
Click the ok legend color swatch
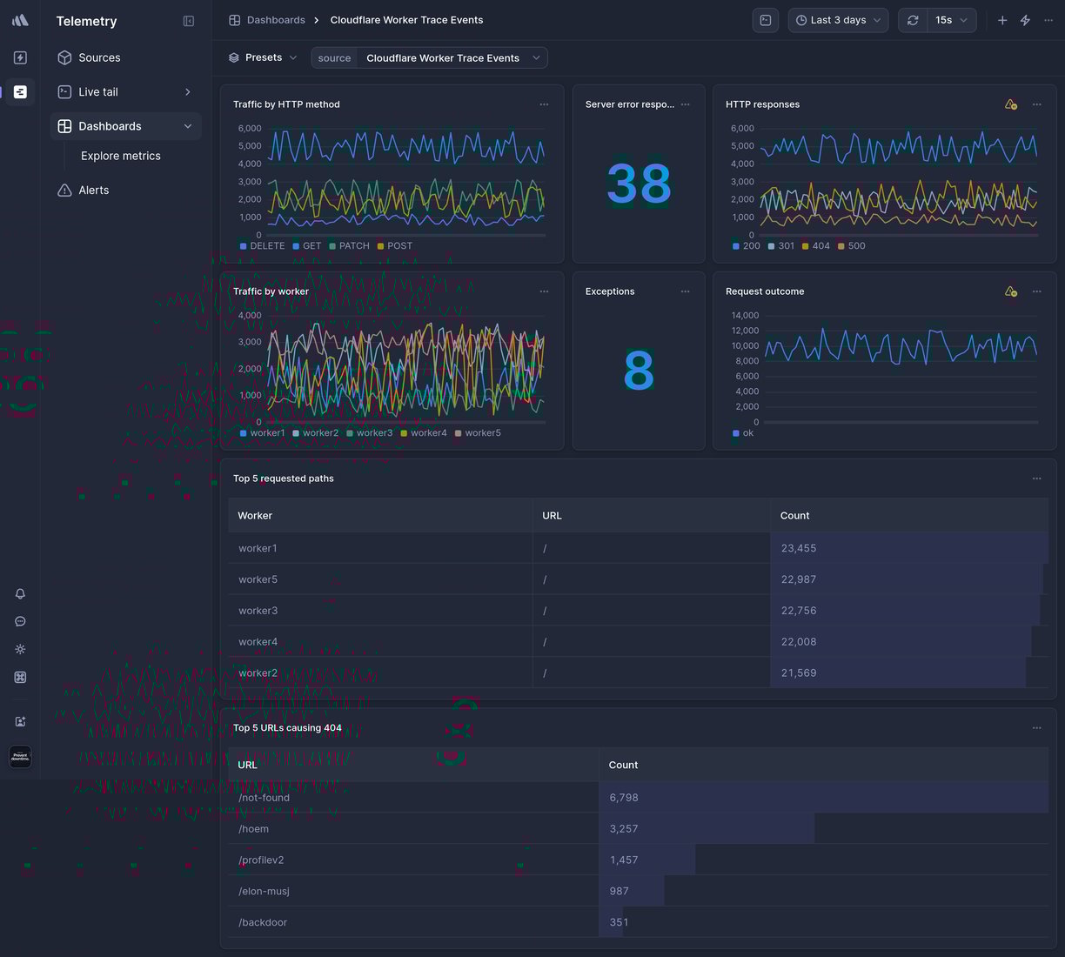coord(736,433)
